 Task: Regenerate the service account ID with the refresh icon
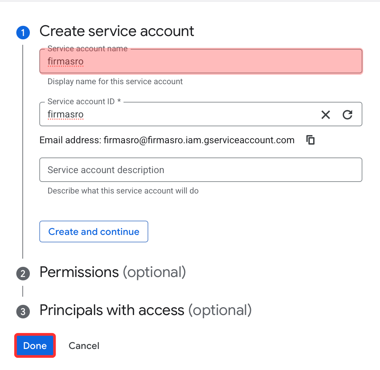coord(347,115)
